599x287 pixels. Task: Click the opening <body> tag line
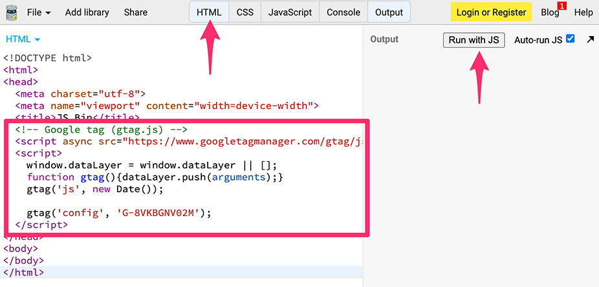tap(21, 248)
